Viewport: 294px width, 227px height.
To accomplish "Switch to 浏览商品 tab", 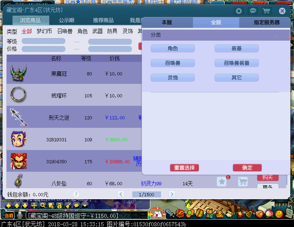I will [31, 20].
